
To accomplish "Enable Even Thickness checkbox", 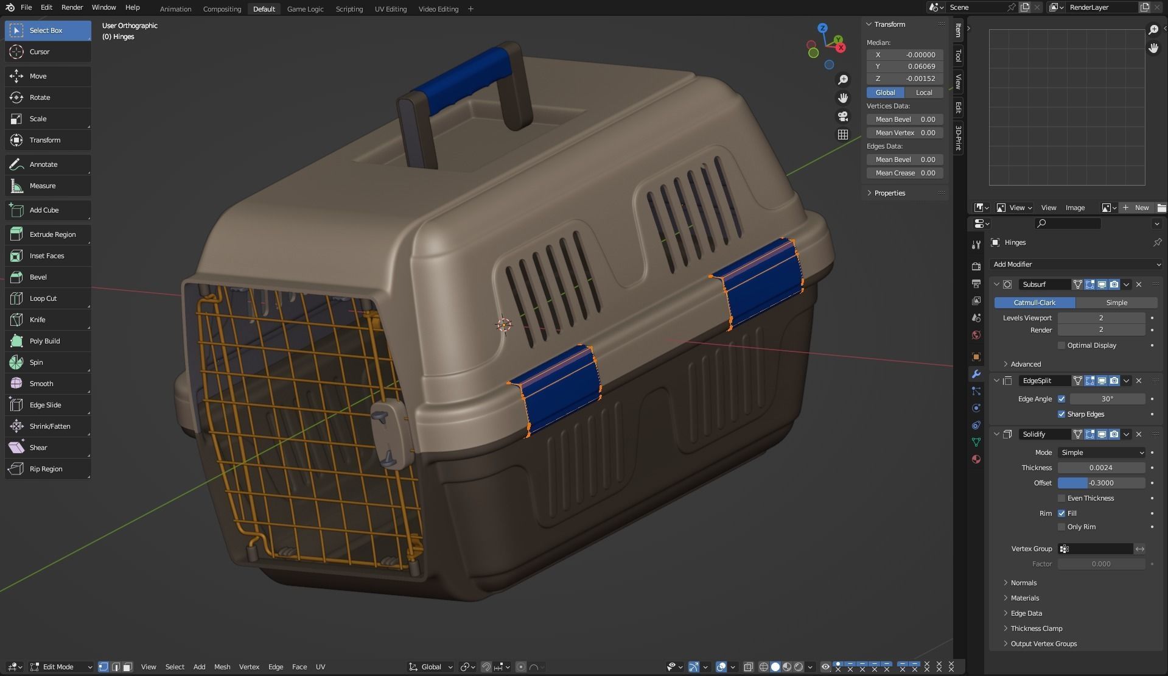I will 1061,498.
